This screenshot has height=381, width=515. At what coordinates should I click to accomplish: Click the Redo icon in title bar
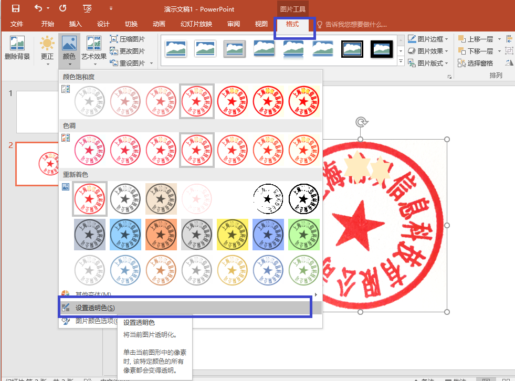point(62,8)
